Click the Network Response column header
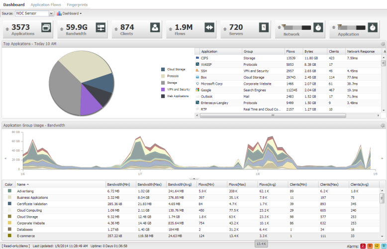 [363, 51]
